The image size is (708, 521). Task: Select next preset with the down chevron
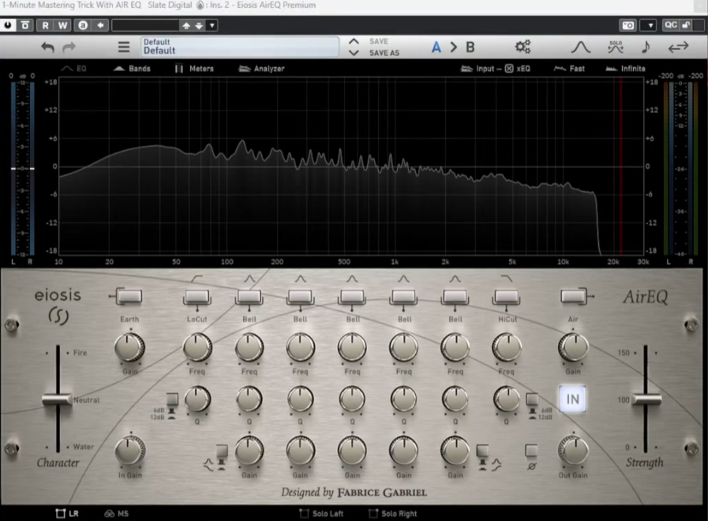click(354, 53)
